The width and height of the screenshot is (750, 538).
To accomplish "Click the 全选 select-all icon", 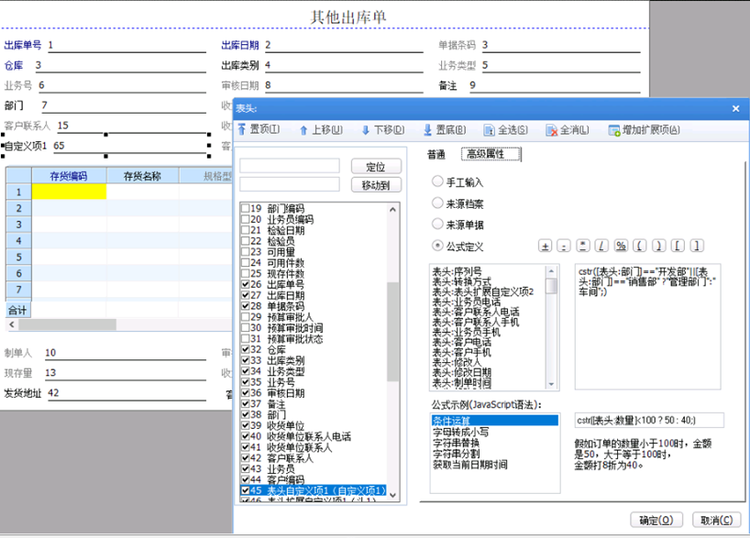I will click(x=489, y=130).
